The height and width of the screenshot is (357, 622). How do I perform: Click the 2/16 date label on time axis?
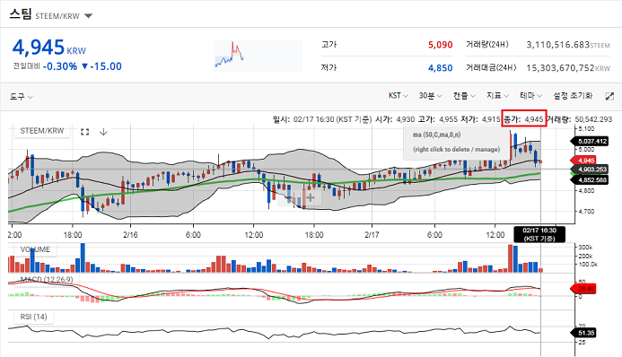click(x=130, y=235)
